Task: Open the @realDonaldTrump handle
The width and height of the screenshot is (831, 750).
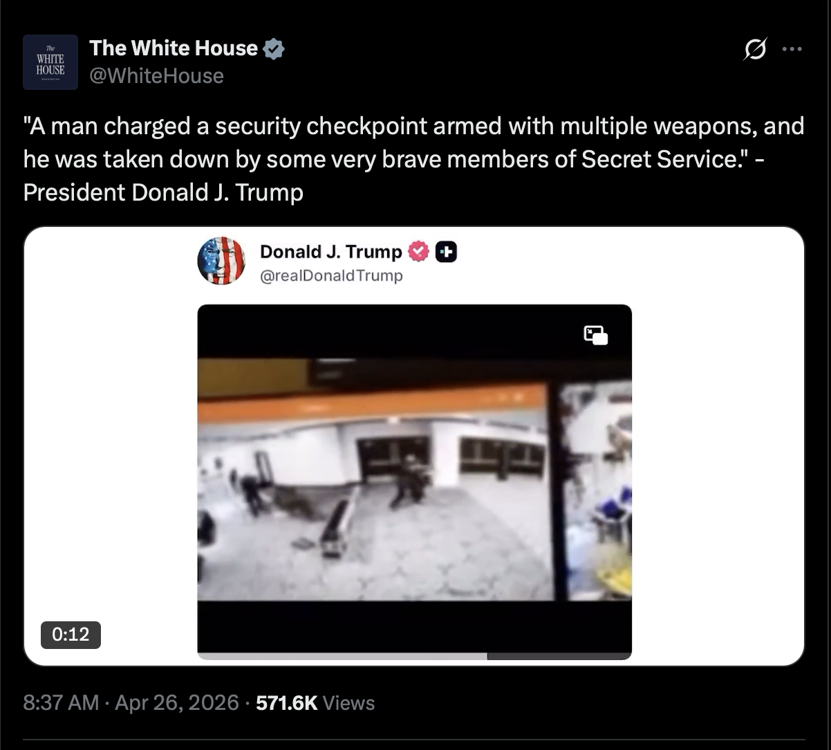Action: (330, 276)
